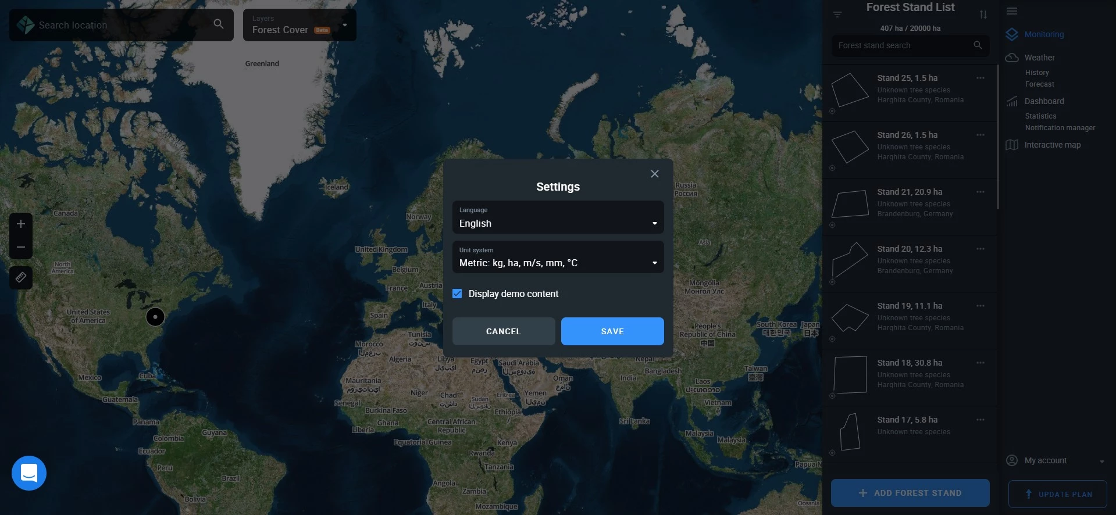Click the forest stand list sort icon

click(983, 15)
